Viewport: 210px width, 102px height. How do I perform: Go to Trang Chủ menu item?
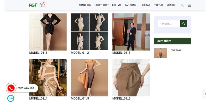pos(85,5)
